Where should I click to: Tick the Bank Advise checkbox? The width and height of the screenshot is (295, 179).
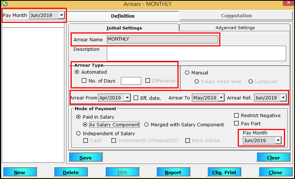[x=187, y=140]
